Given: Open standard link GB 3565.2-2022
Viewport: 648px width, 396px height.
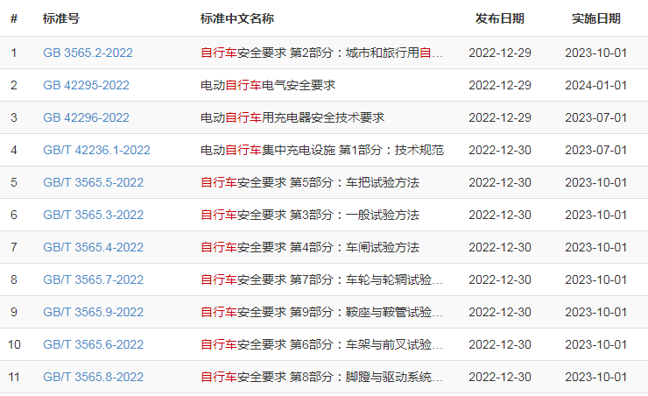Looking at the screenshot, I should (88, 53).
